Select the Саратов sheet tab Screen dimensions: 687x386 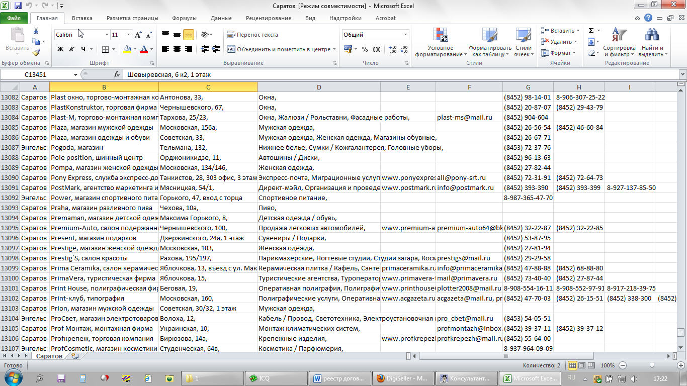[48, 356]
